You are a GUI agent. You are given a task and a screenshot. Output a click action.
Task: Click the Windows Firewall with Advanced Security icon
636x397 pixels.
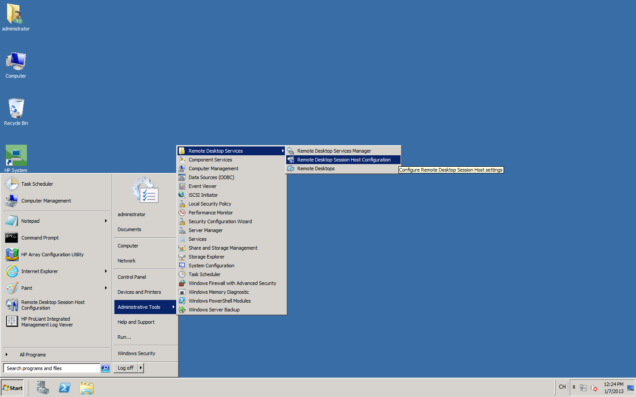point(182,283)
